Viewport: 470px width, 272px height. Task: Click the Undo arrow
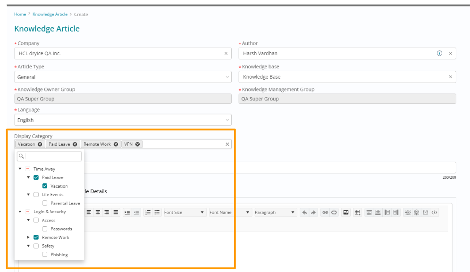pyautogui.click(x=304, y=213)
